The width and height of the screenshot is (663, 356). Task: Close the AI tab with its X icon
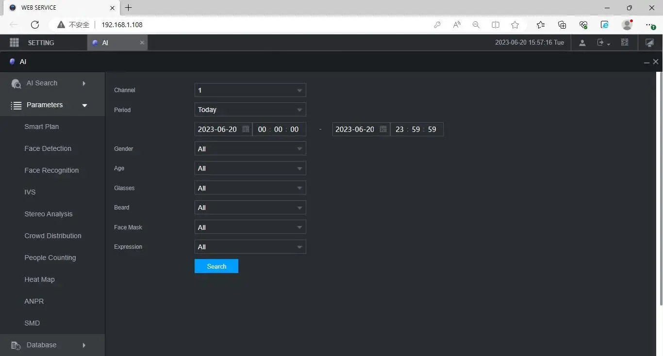(x=142, y=43)
